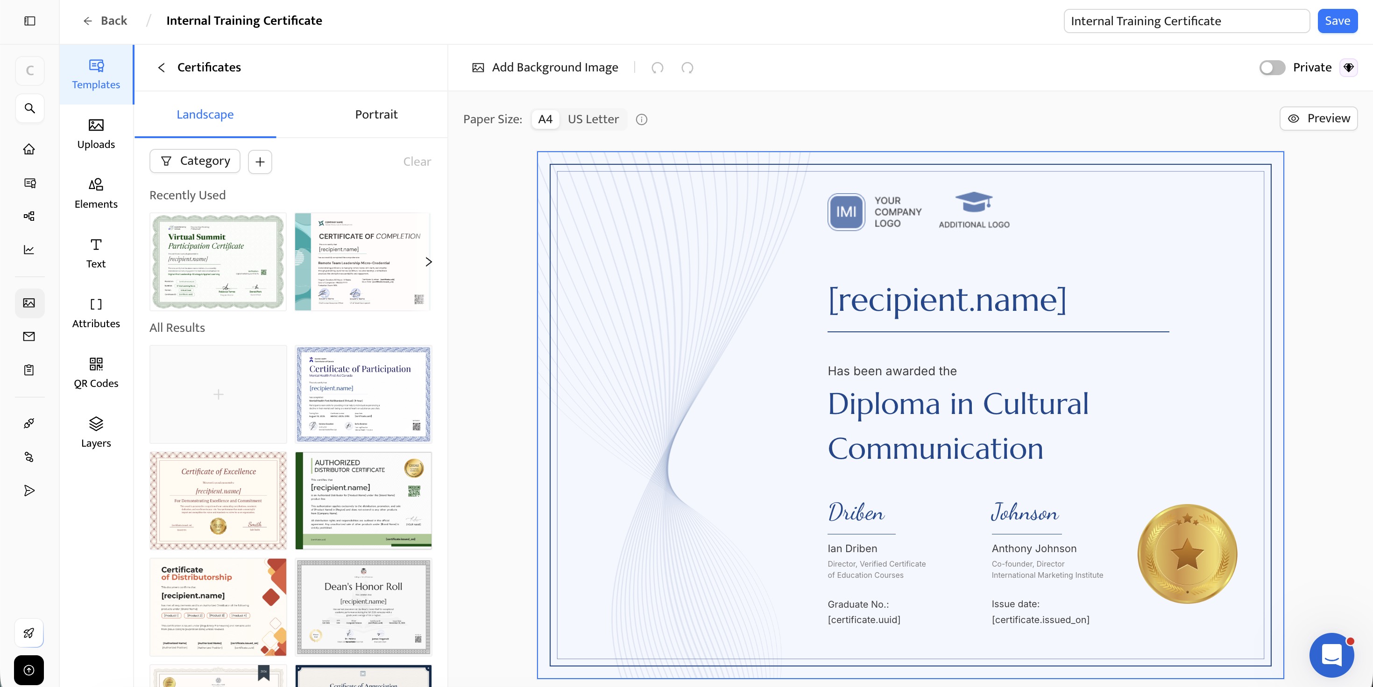Open the Attributes panel
Screen dimensions: 1373x687
[x=96, y=313]
